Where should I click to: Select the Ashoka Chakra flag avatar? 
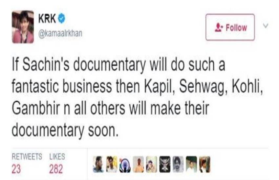pyautogui.click(x=125, y=164)
